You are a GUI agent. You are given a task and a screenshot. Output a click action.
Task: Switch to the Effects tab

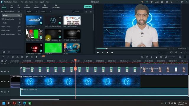point(36,6)
